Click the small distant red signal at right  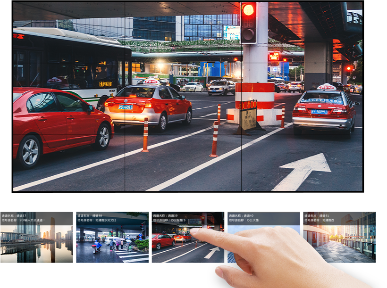(348, 68)
